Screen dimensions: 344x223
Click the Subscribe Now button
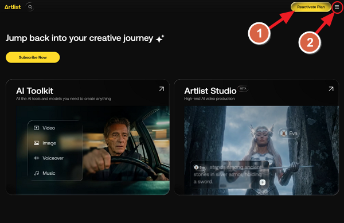(x=33, y=57)
